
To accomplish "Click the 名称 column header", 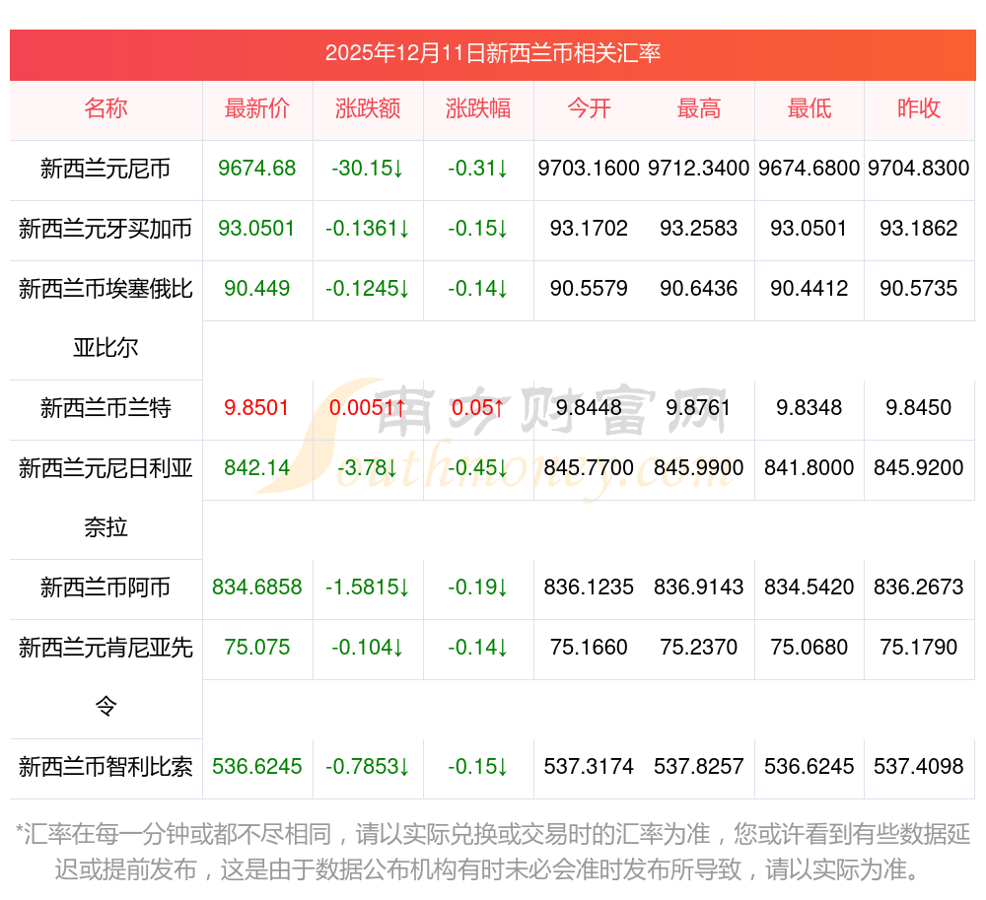I will (106, 108).
